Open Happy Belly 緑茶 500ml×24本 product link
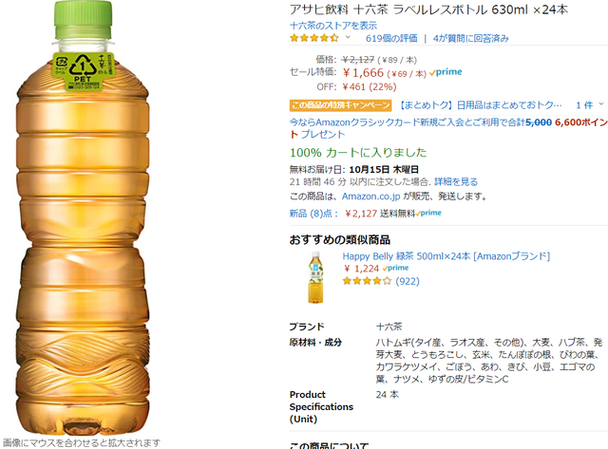Image resolution: width=608 pixels, height=449 pixels. click(x=446, y=256)
